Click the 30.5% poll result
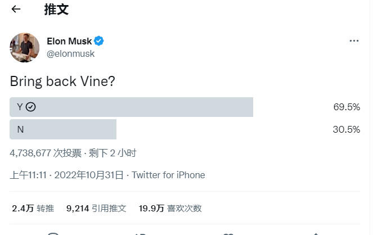373x235 pixels. pyautogui.click(x=347, y=129)
